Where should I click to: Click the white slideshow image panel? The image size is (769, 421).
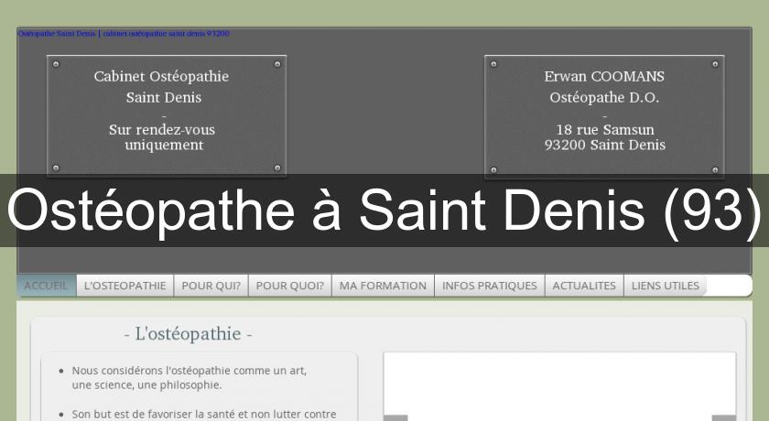point(559,386)
